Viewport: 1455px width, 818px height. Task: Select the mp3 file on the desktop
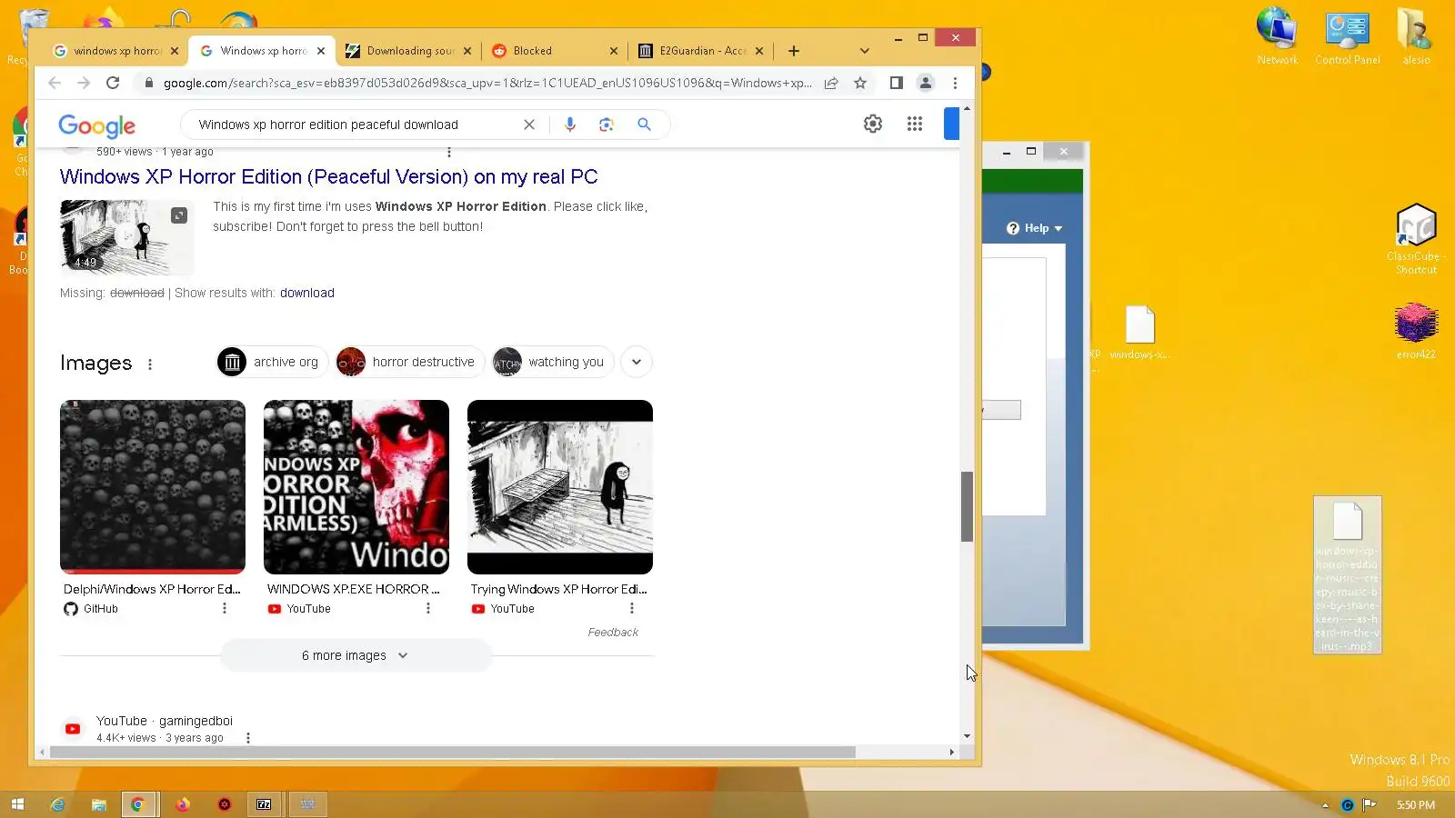1348,575
